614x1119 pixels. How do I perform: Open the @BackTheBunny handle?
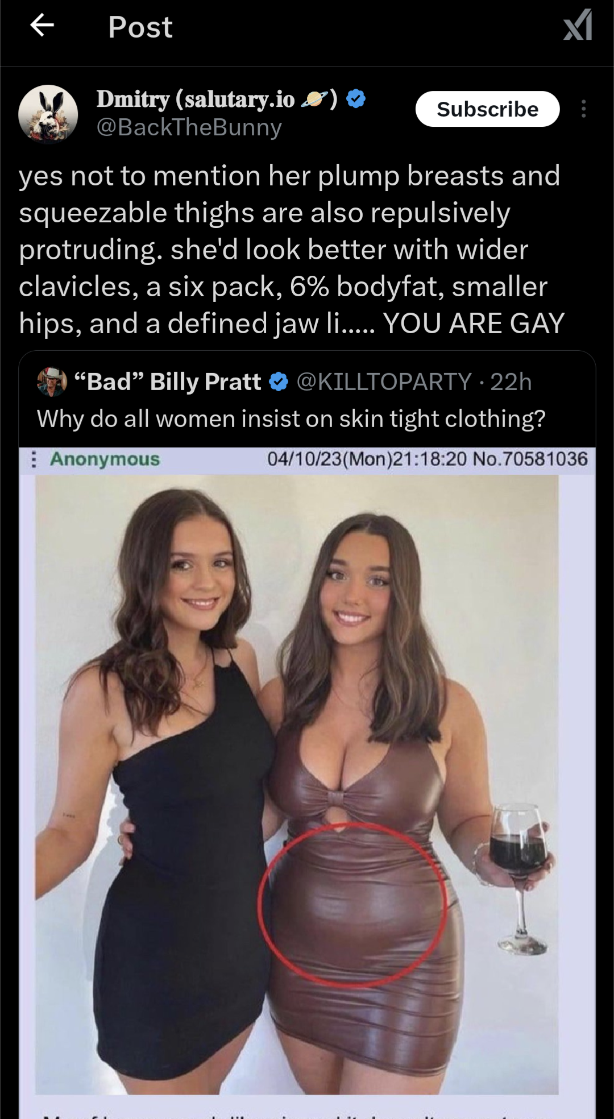click(x=189, y=127)
